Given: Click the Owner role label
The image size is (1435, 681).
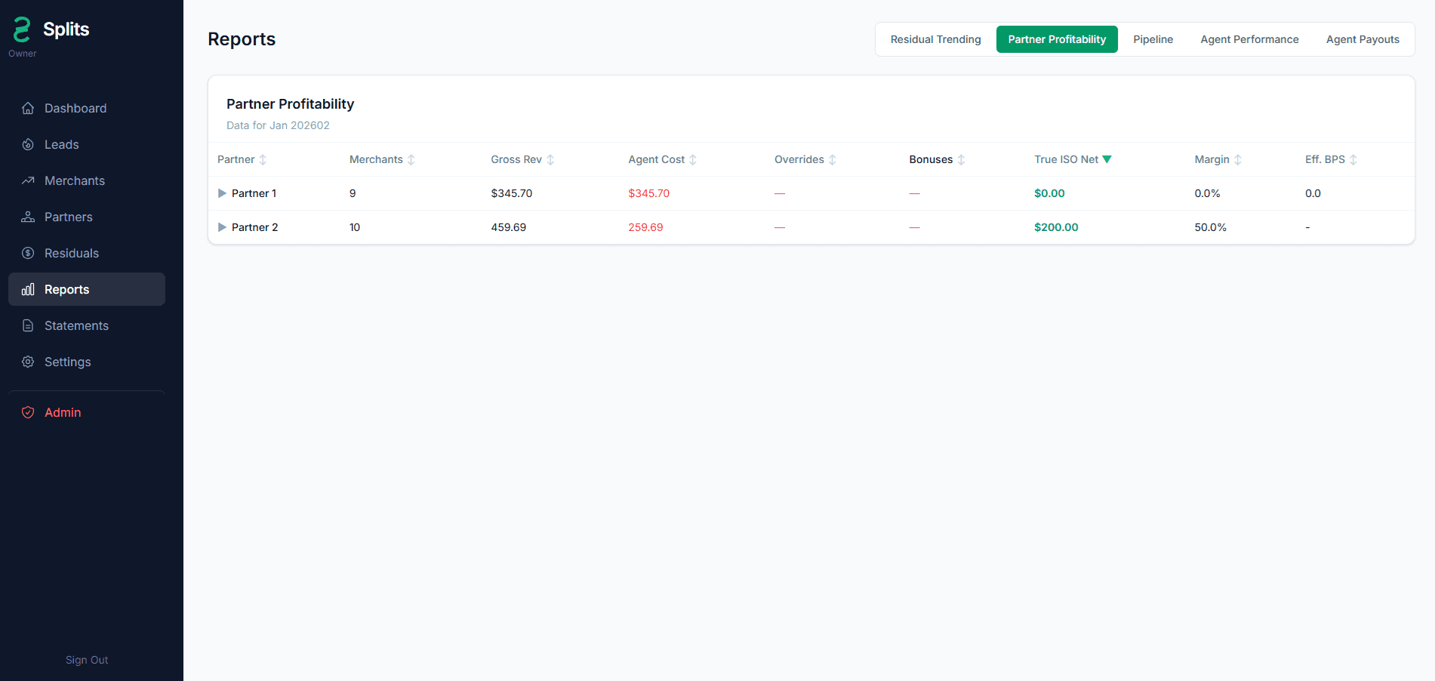Looking at the screenshot, I should (23, 54).
